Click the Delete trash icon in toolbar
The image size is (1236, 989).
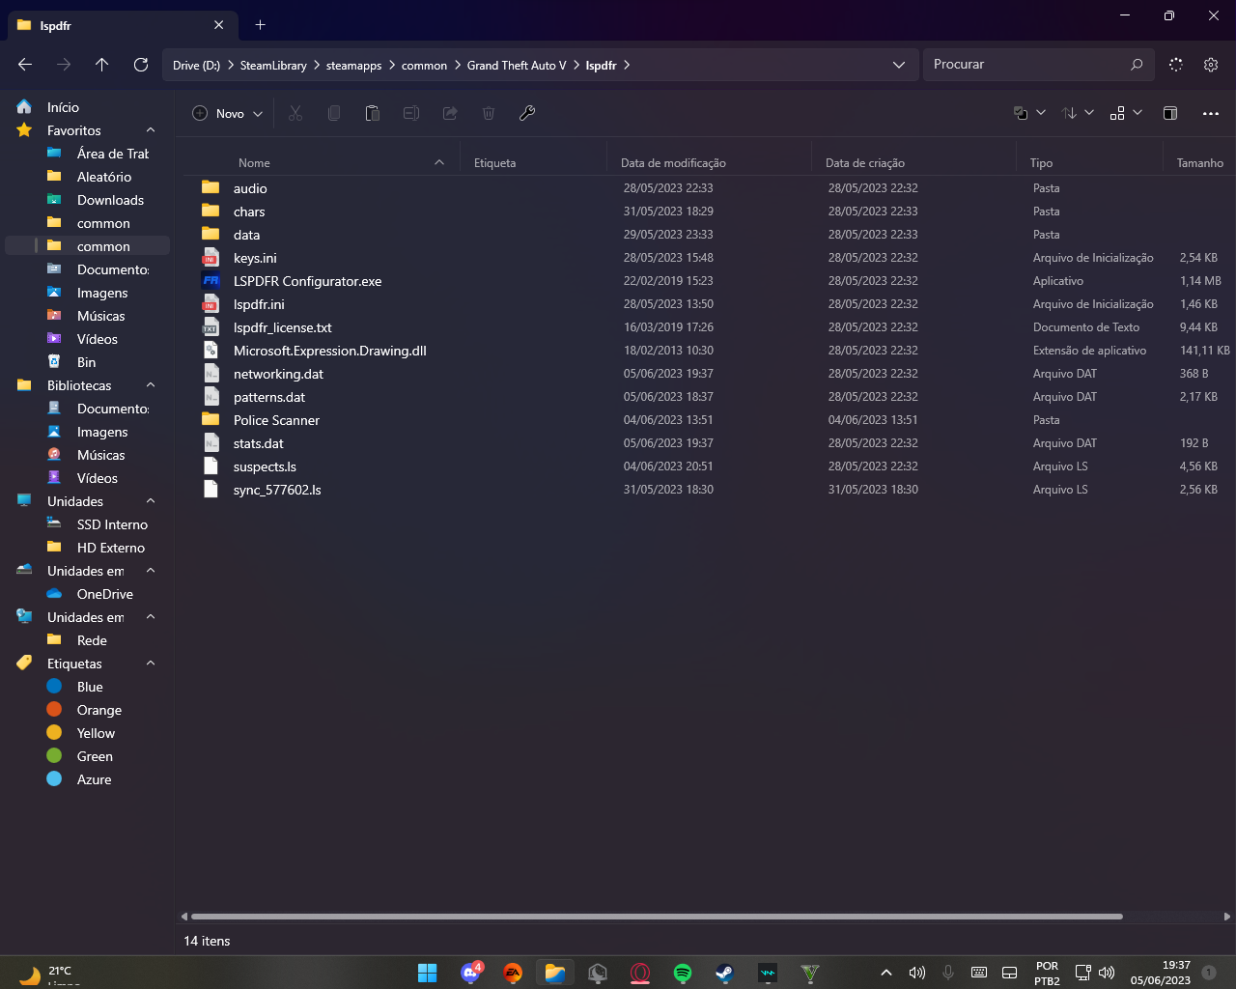tap(489, 113)
